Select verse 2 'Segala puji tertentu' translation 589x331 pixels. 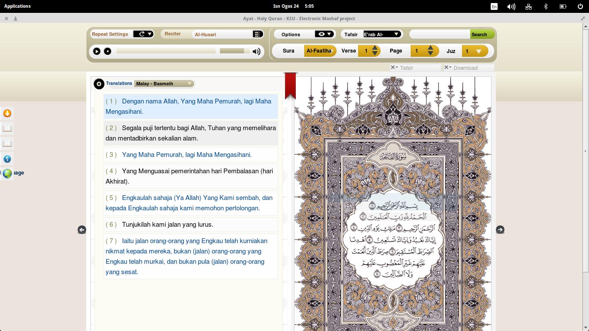191,133
